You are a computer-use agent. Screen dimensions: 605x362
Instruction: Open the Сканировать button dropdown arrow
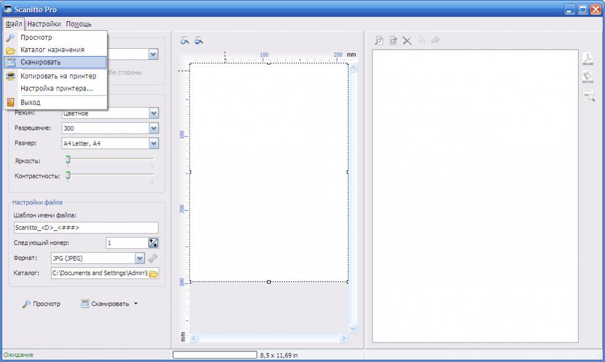tap(136, 304)
